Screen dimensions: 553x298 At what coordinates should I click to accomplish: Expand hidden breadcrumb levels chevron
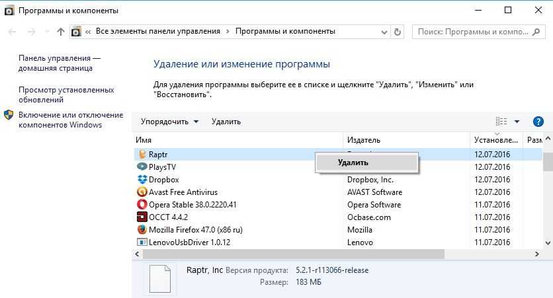[88, 32]
